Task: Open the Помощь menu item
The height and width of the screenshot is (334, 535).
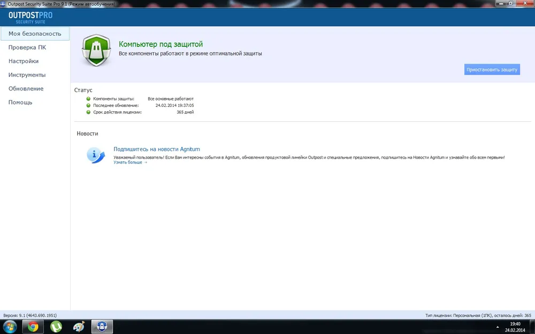Action: (20, 103)
